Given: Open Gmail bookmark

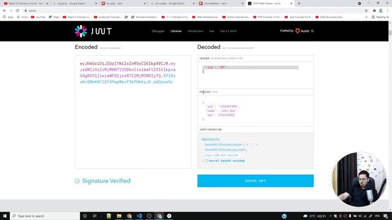Looking at the screenshot, I should (22, 17).
